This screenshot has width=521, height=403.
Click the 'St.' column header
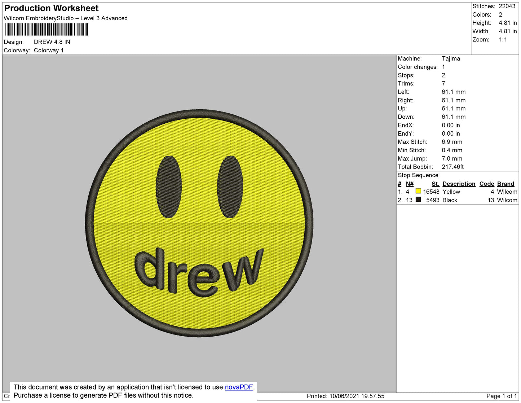click(436, 184)
